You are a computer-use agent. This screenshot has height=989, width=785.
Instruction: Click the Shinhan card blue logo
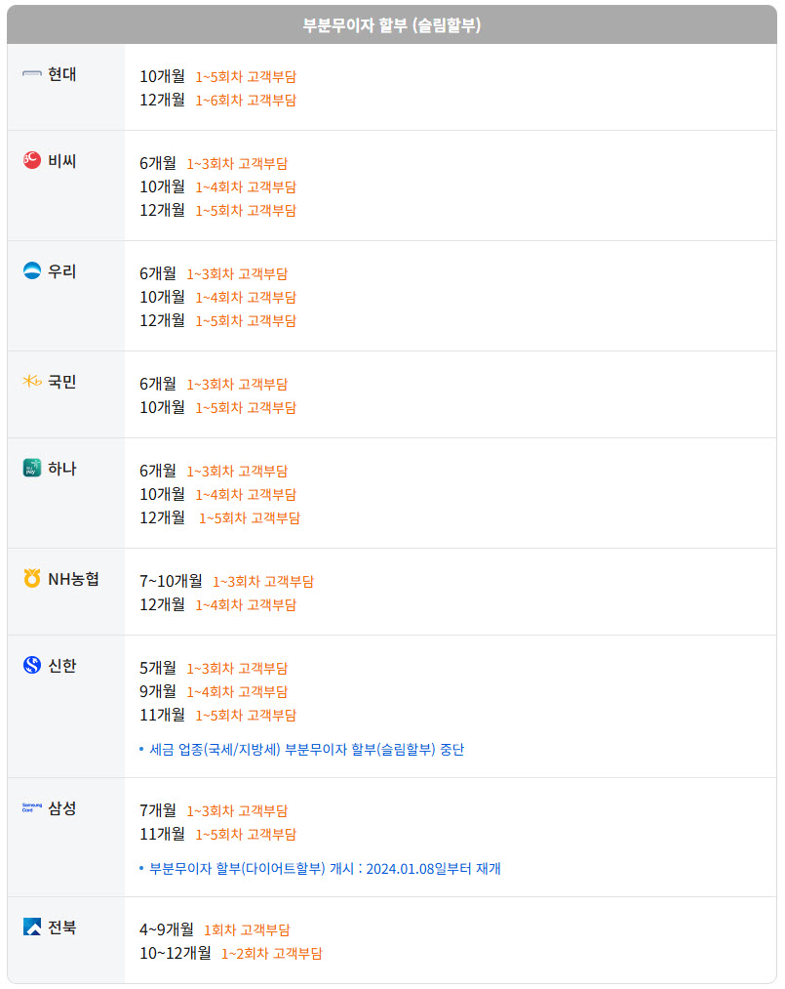[x=32, y=666]
